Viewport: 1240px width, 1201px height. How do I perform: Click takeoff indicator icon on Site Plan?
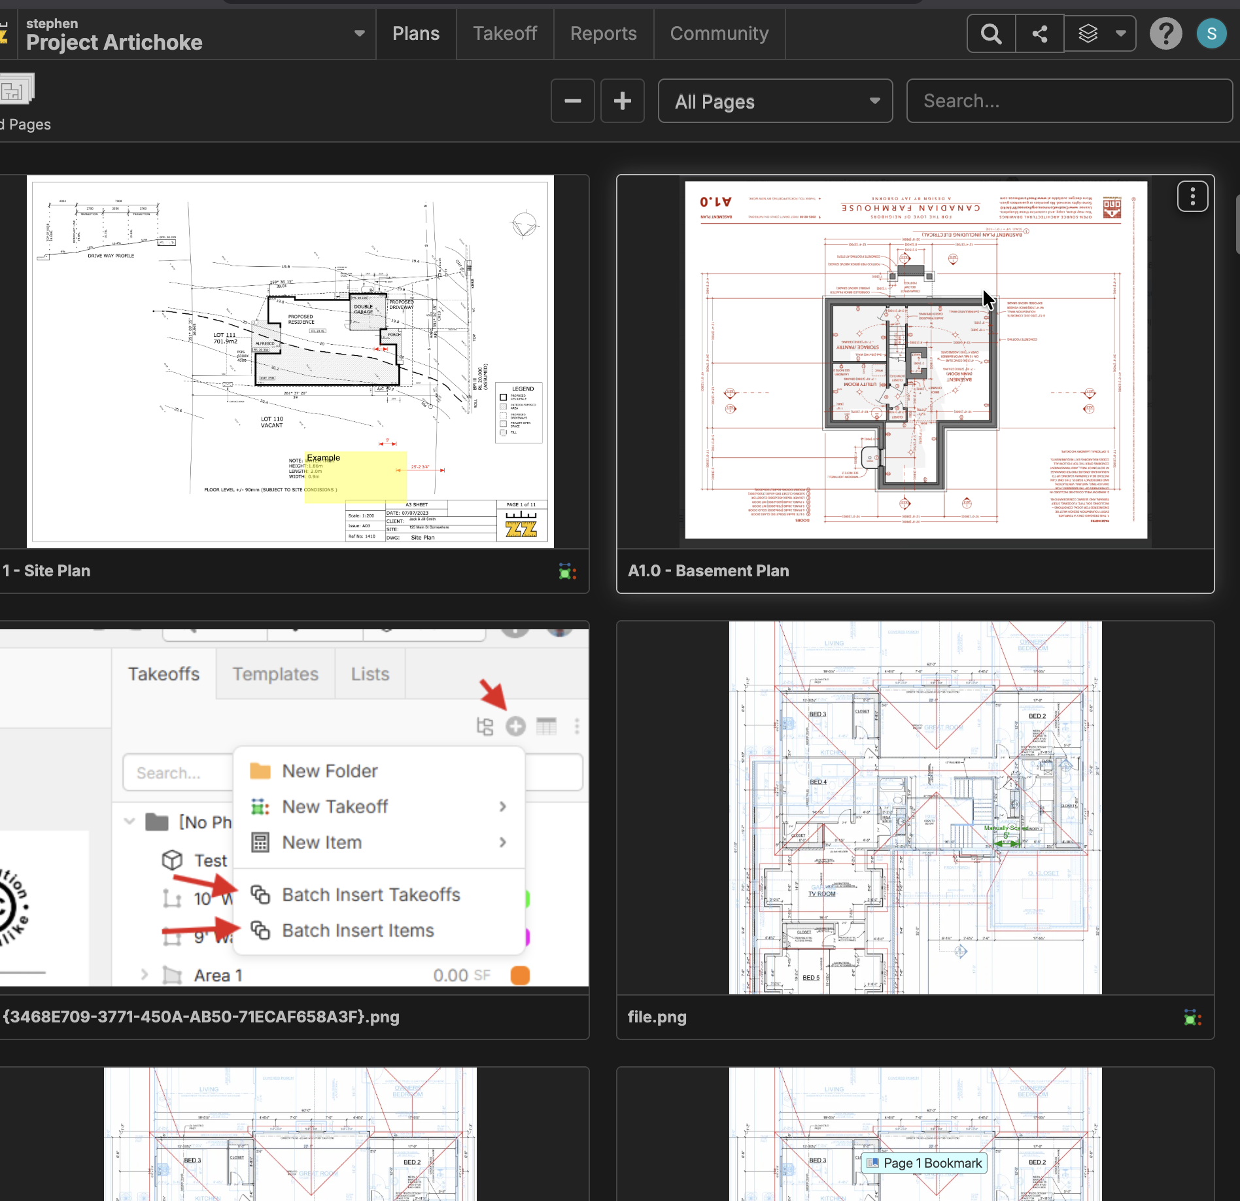pyautogui.click(x=567, y=572)
